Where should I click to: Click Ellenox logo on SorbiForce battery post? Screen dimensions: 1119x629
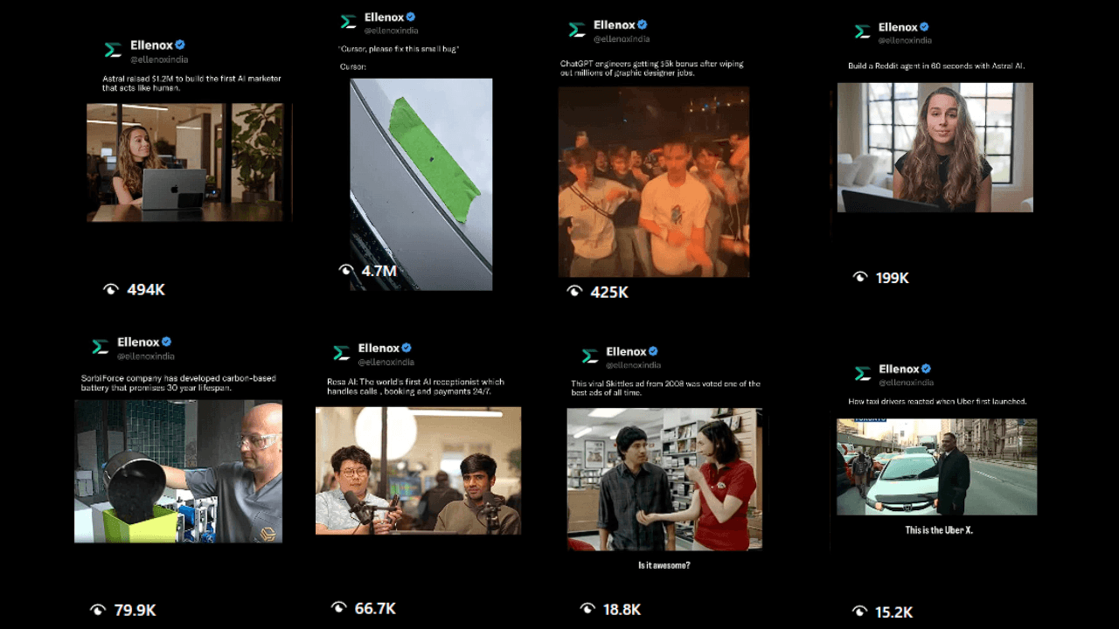101,347
